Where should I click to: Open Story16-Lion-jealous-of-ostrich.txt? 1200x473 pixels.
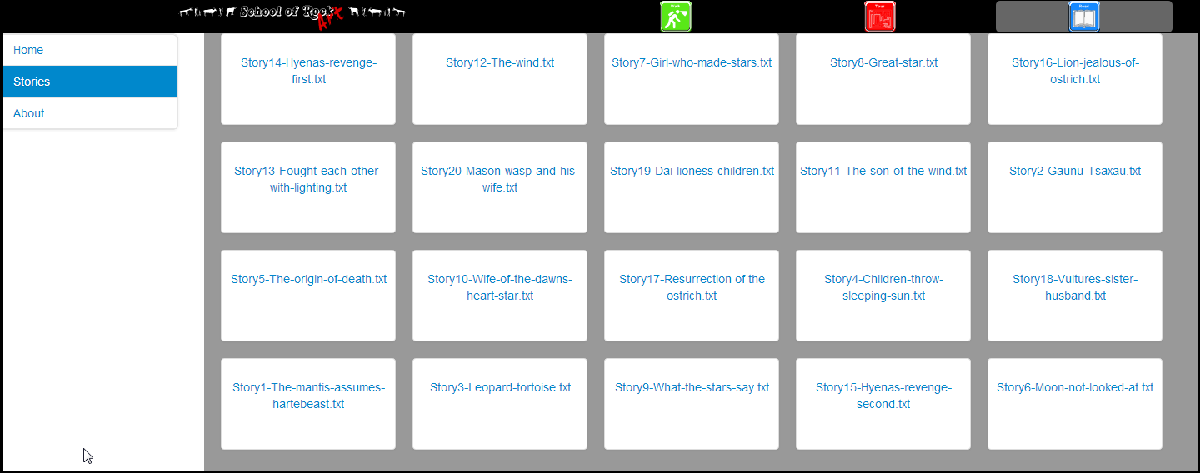1075,71
